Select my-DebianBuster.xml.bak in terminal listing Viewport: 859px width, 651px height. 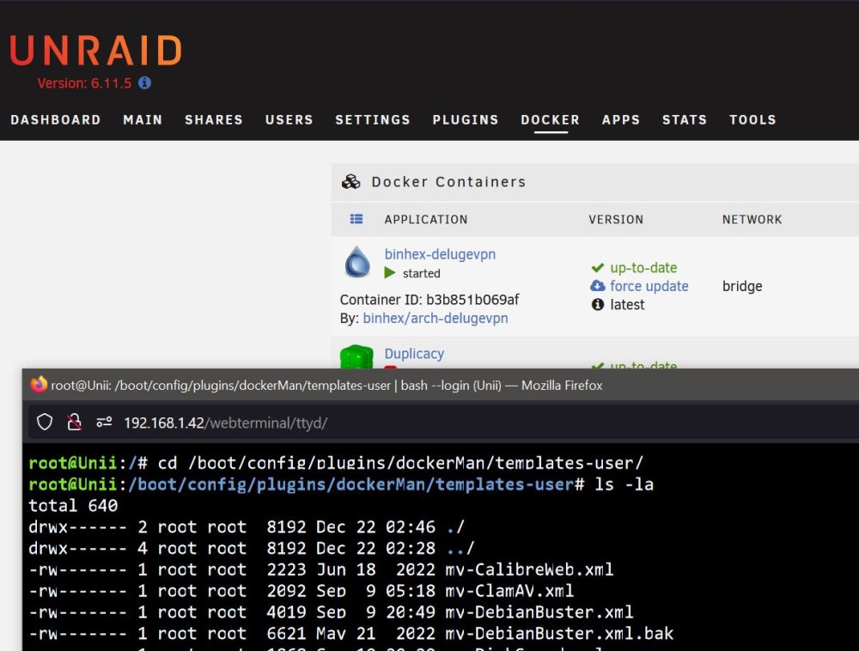click(559, 634)
